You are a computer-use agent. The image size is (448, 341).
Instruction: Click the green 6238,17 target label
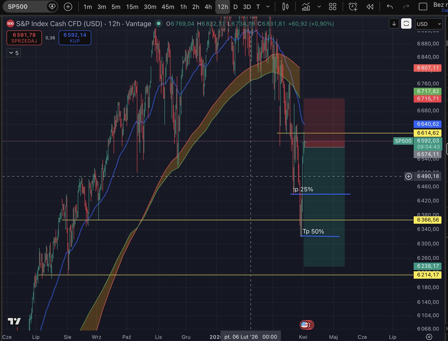(x=428, y=266)
